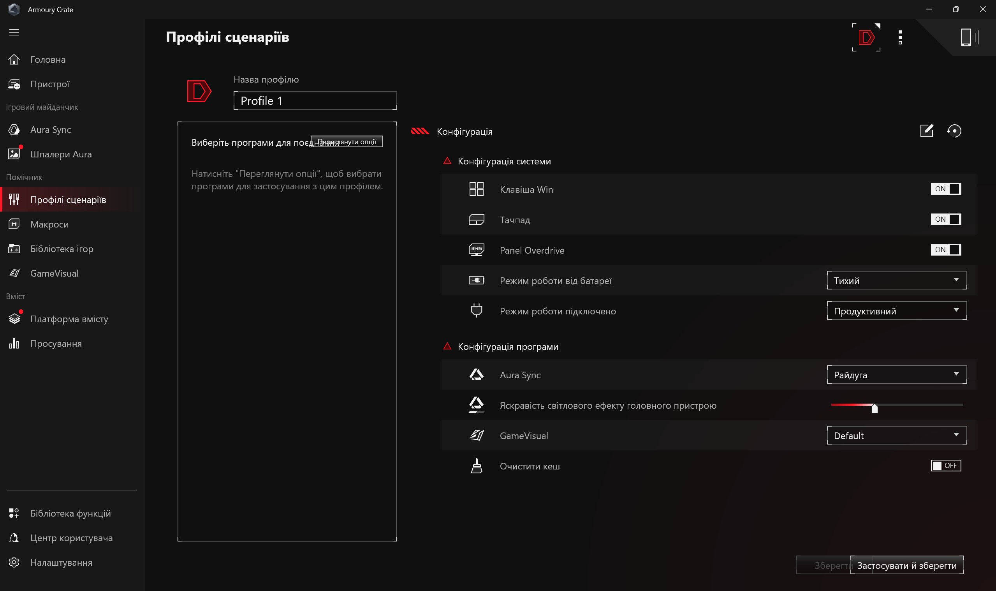Viewport: 996px width, 591px height.
Task: Turn off the Тачпад toggle
Action: pos(945,219)
